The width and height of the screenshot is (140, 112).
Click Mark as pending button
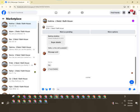pos(66,32)
